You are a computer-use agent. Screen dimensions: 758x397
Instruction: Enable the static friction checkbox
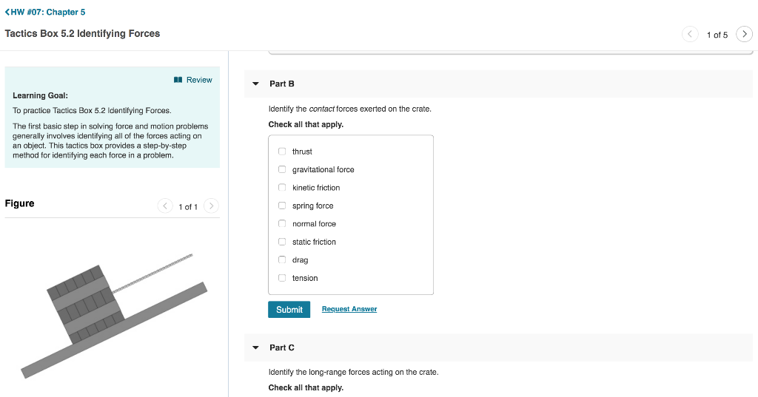(x=282, y=242)
